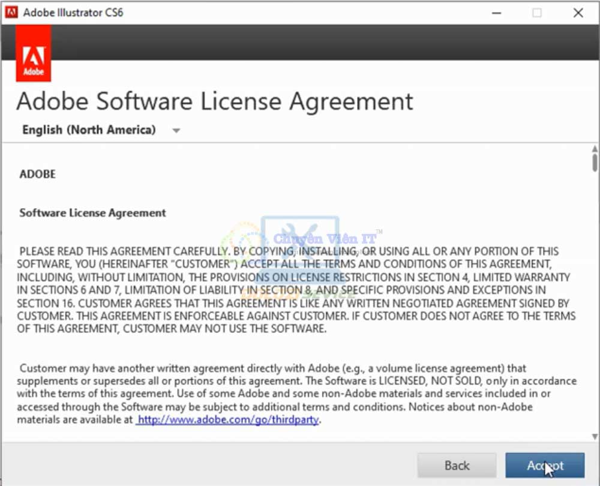Click the Adobe Illustrator CS6 window title
Image resolution: width=600 pixels, height=486 pixels.
(x=73, y=13)
